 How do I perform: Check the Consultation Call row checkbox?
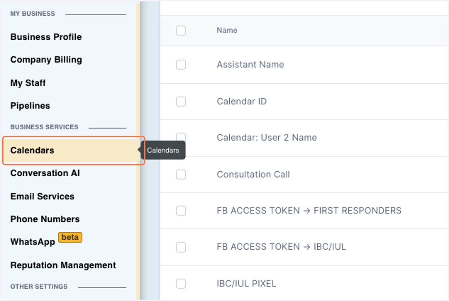181,174
